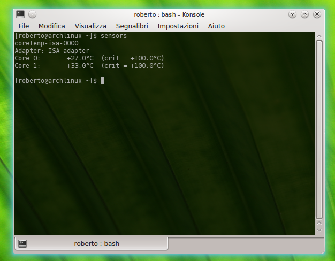Click the round pin-on-all-desktops button in title bar
The width and height of the screenshot is (335, 261).
tap(32, 14)
